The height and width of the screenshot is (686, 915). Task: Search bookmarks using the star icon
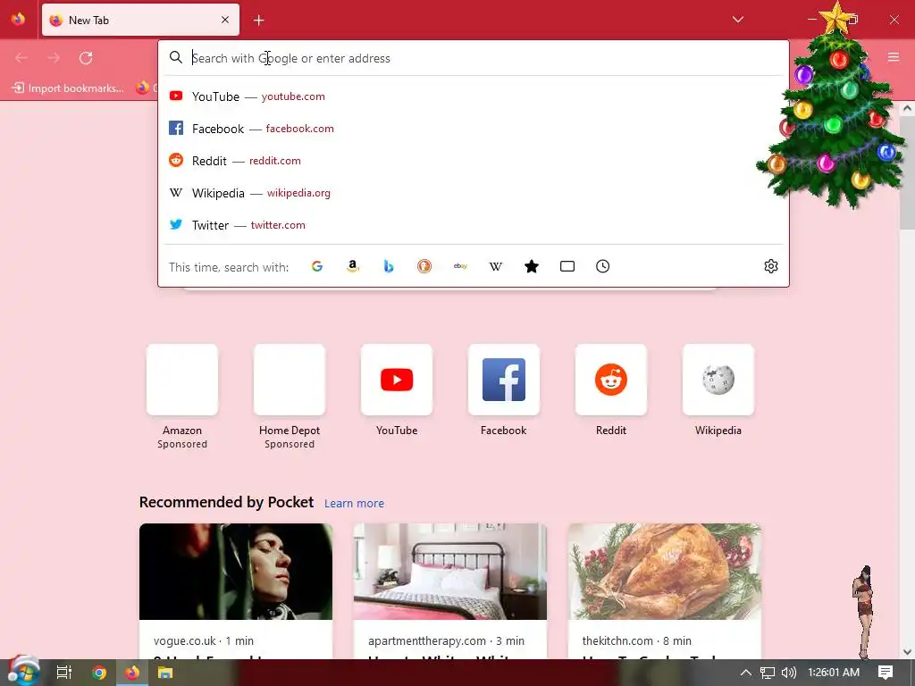532,266
